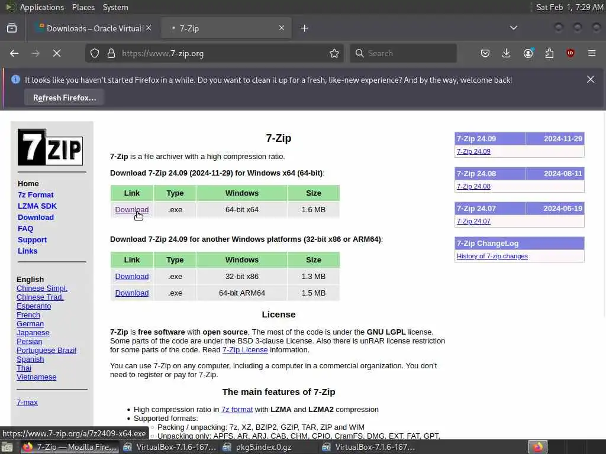Screen dimensions: 606x454
Task: Switch language to Spanish
Action: pyautogui.click(x=30, y=359)
